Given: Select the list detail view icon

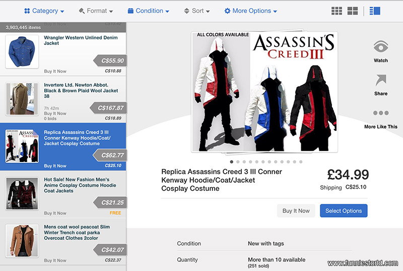Looking at the screenshot, I should coord(375,11).
